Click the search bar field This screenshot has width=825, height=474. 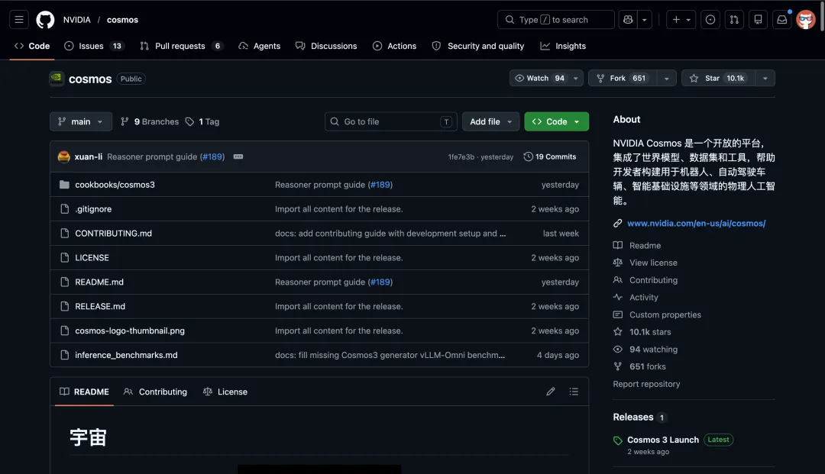555,20
